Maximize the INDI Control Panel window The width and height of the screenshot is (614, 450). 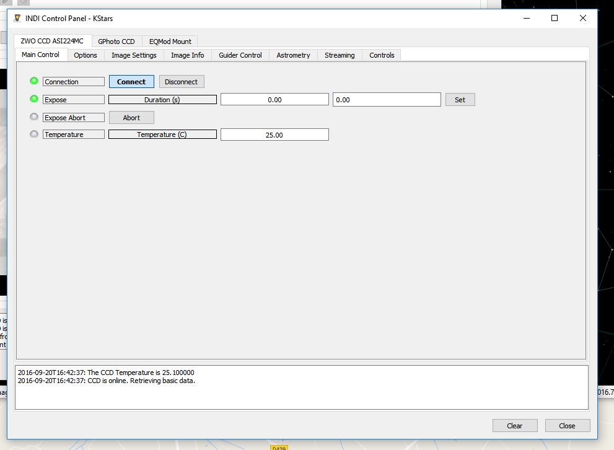[x=555, y=18]
